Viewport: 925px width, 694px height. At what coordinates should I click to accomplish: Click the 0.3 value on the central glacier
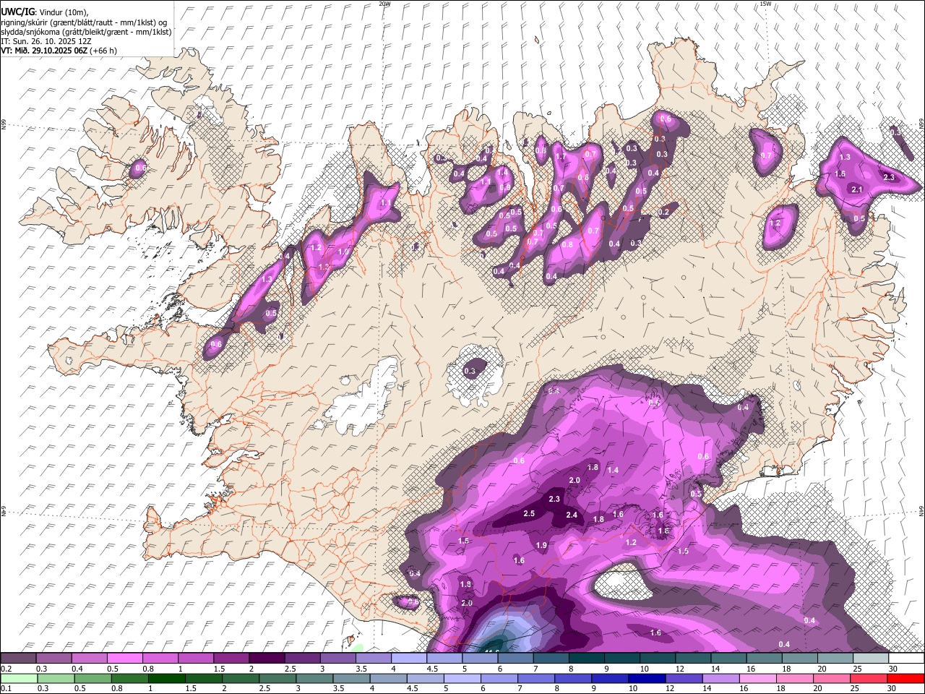click(x=470, y=371)
